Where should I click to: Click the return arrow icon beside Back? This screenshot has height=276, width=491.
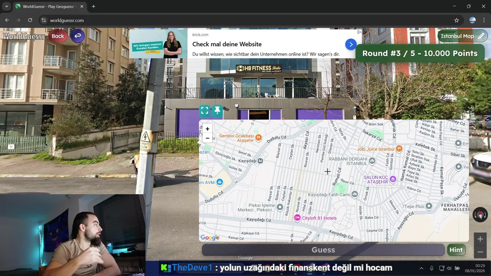tap(77, 36)
